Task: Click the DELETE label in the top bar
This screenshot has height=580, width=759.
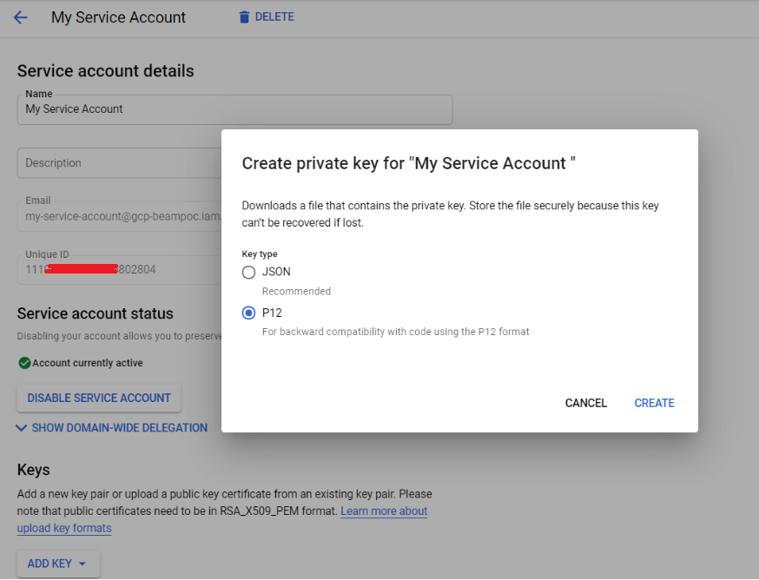Action: pyautogui.click(x=274, y=17)
